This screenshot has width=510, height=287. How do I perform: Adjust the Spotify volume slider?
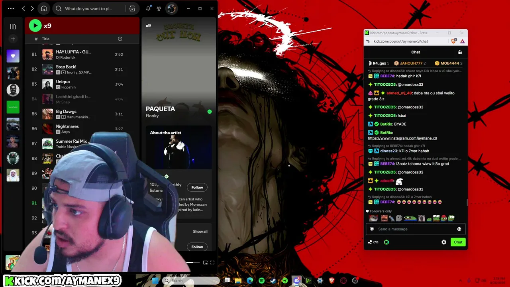tap(193, 262)
